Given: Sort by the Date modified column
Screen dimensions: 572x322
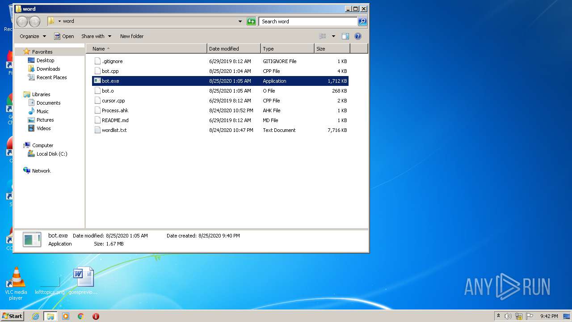Looking at the screenshot, I should click(234, 49).
